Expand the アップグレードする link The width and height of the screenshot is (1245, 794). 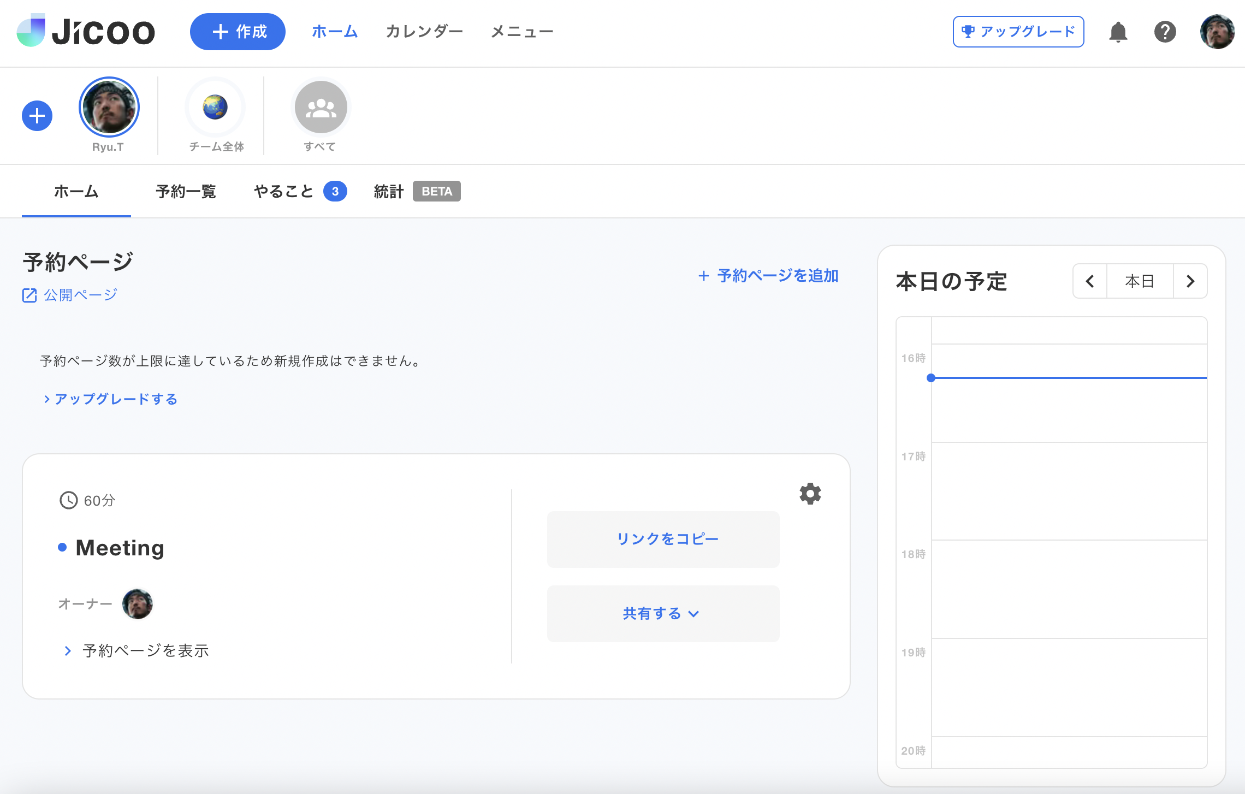(x=115, y=399)
